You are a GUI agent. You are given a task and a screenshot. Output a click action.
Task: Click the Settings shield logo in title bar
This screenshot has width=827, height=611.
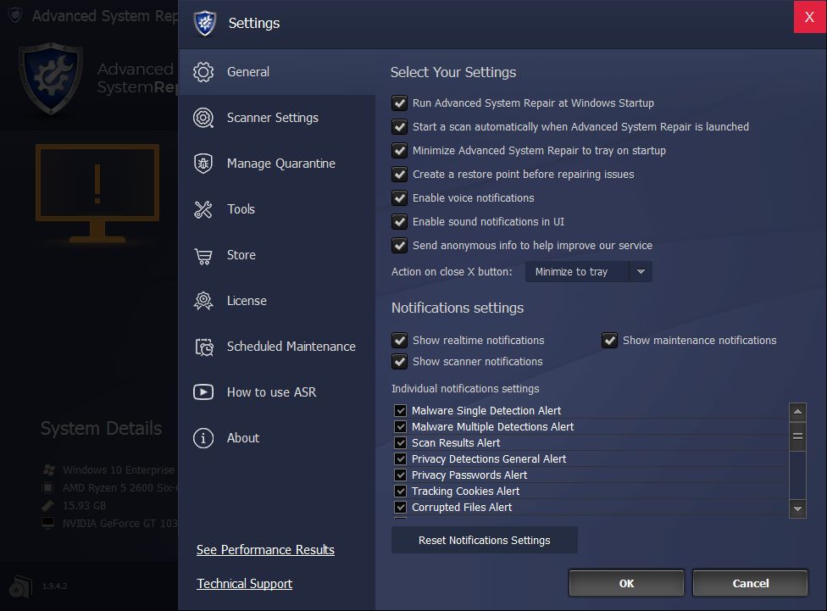click(x=205, y=23)
